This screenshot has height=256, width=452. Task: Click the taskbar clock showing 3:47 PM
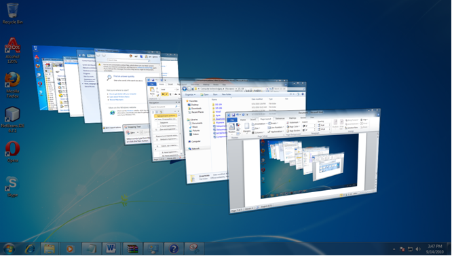pos(435,249)
